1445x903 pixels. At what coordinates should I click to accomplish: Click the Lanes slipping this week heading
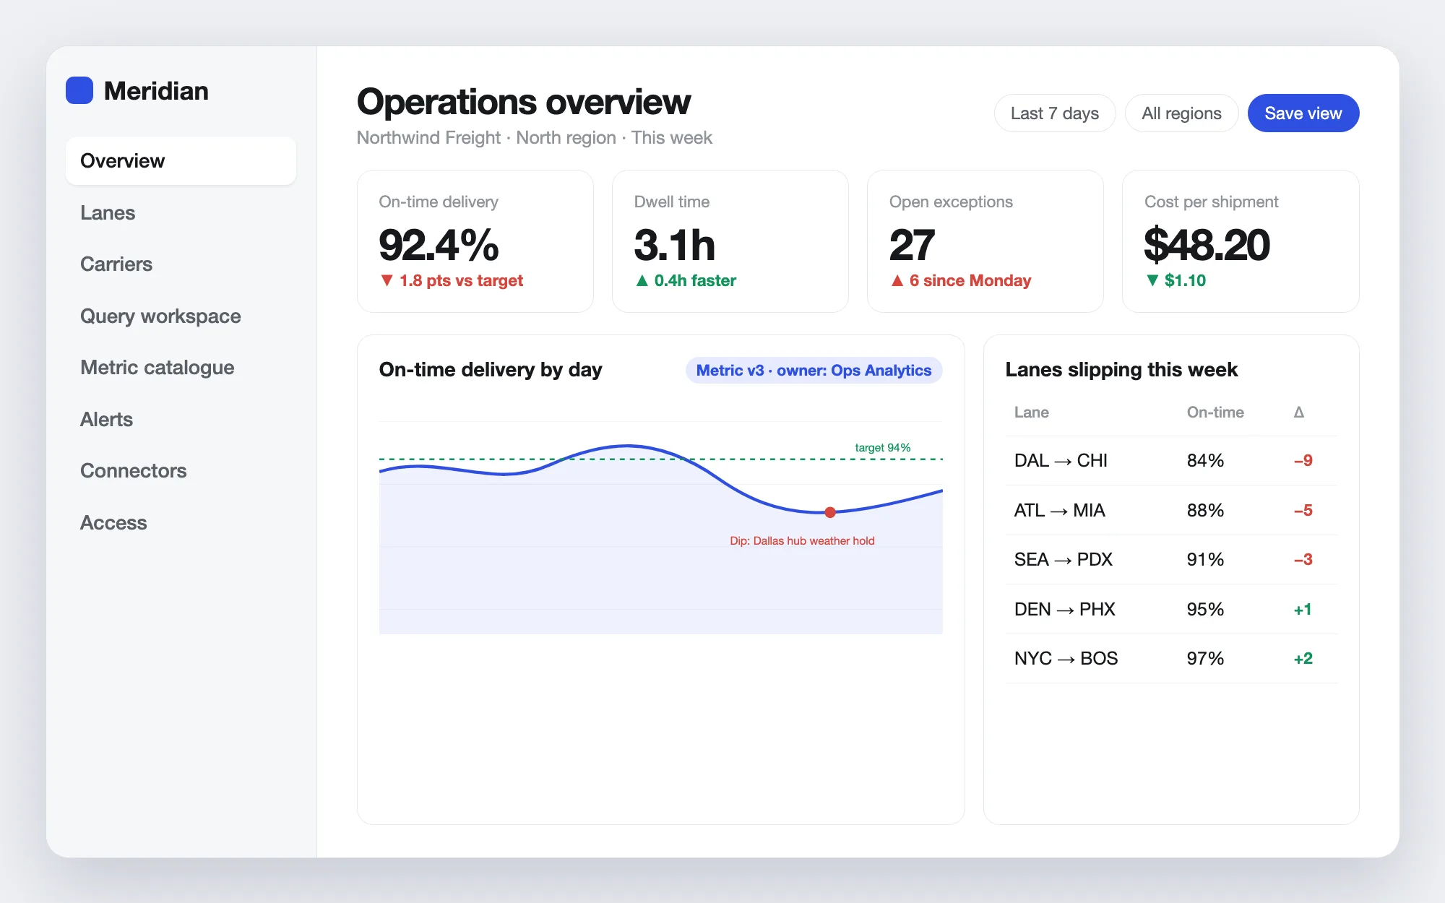click(1121, 370)
